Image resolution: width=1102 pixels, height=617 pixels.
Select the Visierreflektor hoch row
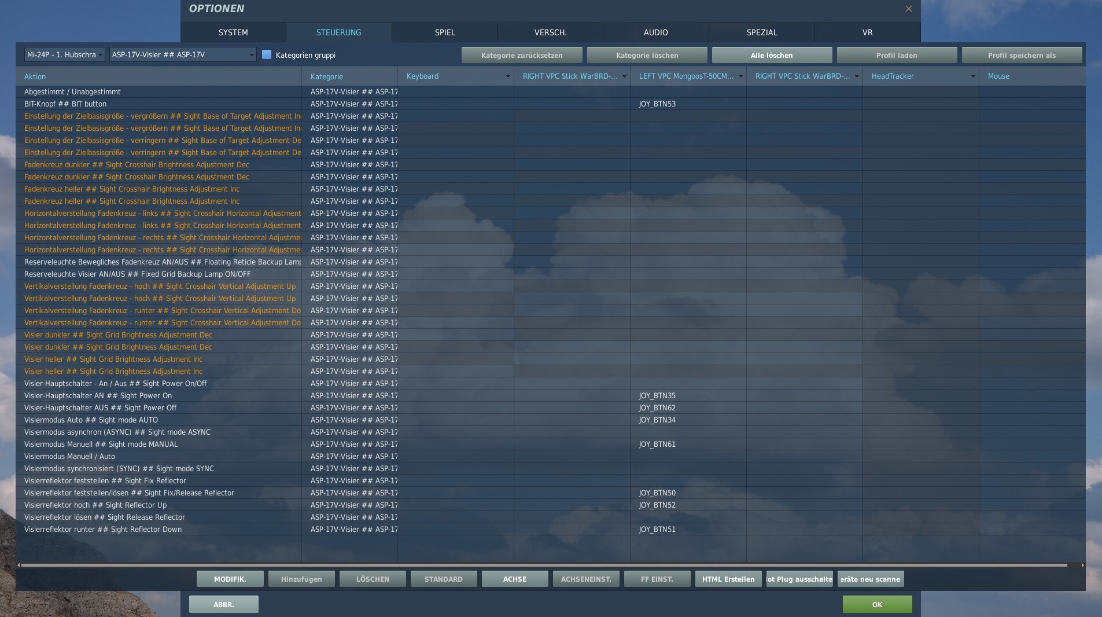pos(550,505)
